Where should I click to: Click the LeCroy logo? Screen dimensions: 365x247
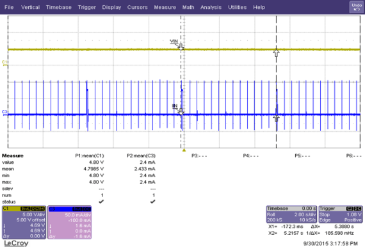pos(16,243)
